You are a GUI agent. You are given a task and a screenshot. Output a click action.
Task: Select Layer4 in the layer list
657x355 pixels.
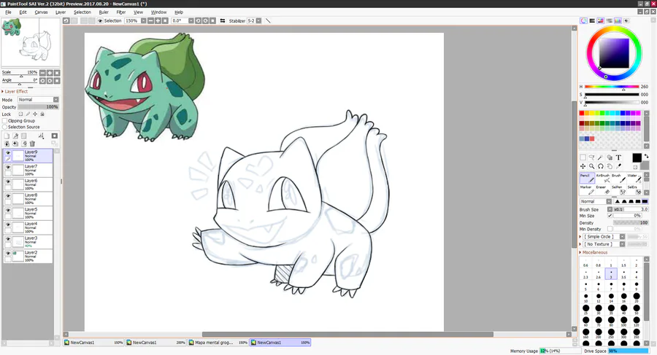pos(28,227)
